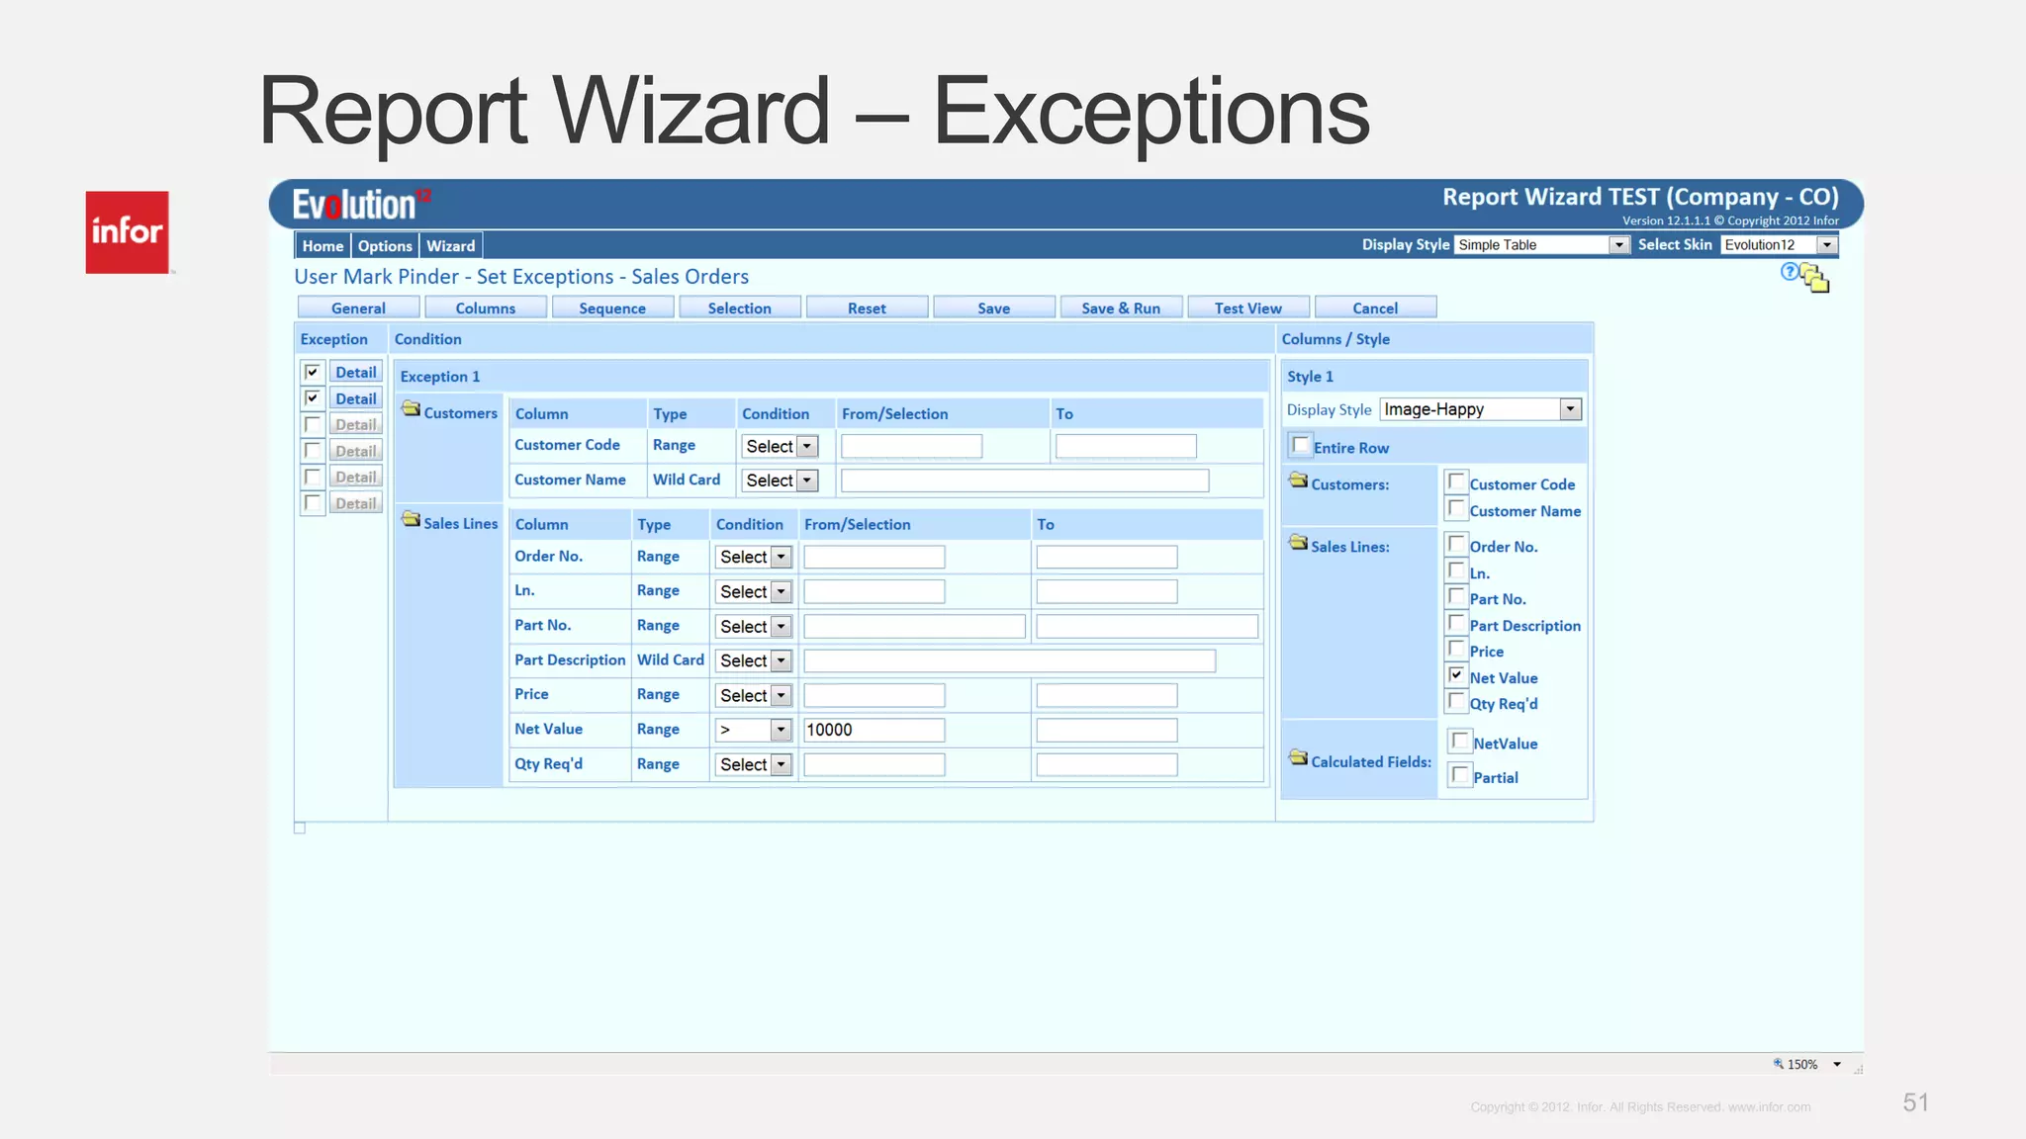Open the Order No. condition dropdown
Image resolution: width=2026 pixels, height=1139 pixels.
tap(754, 558)
